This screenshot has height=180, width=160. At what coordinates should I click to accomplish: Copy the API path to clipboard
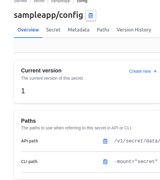coord(105,141)
